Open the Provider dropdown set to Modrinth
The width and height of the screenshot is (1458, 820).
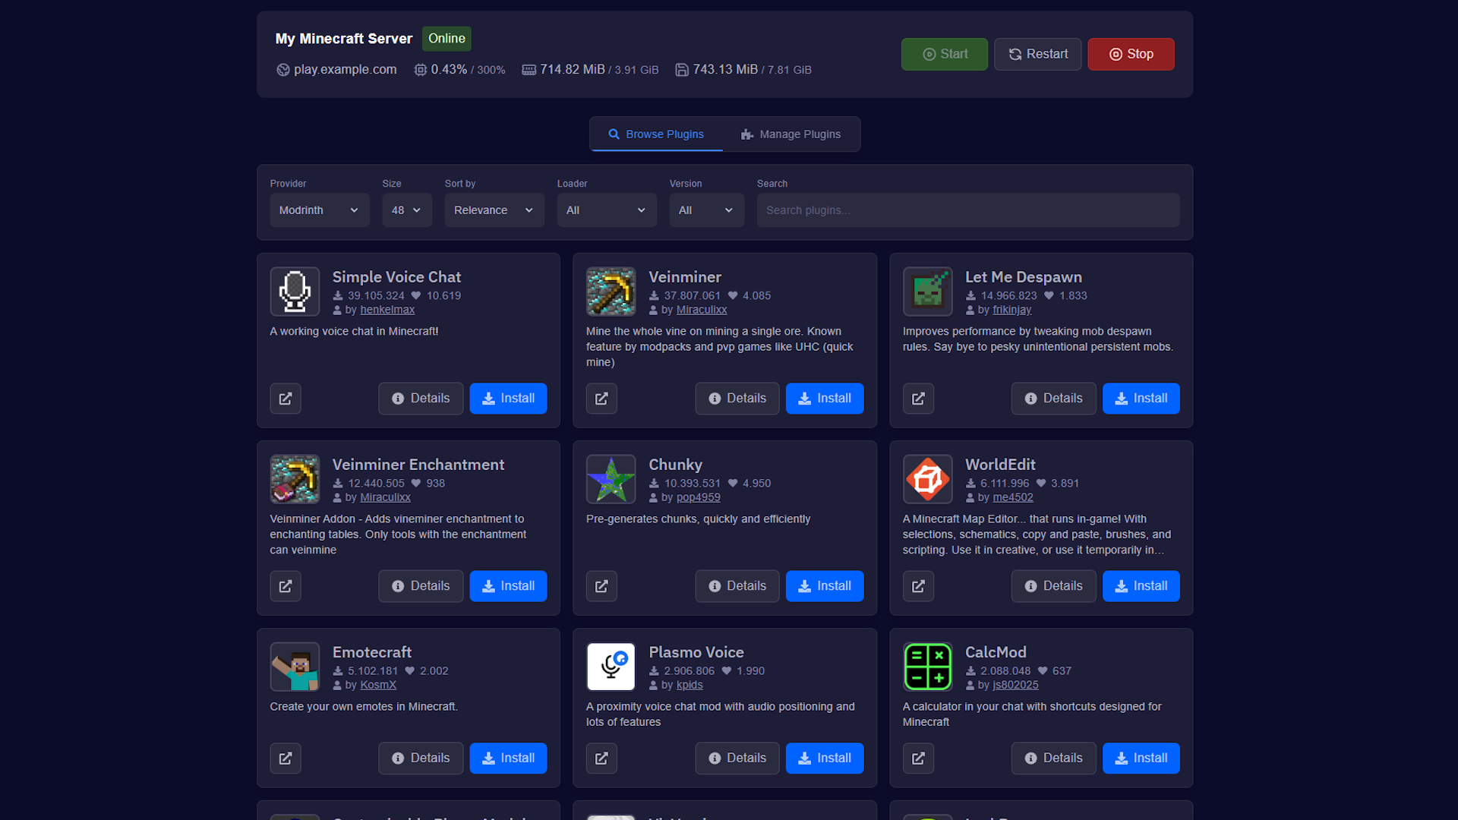[320, 210]
